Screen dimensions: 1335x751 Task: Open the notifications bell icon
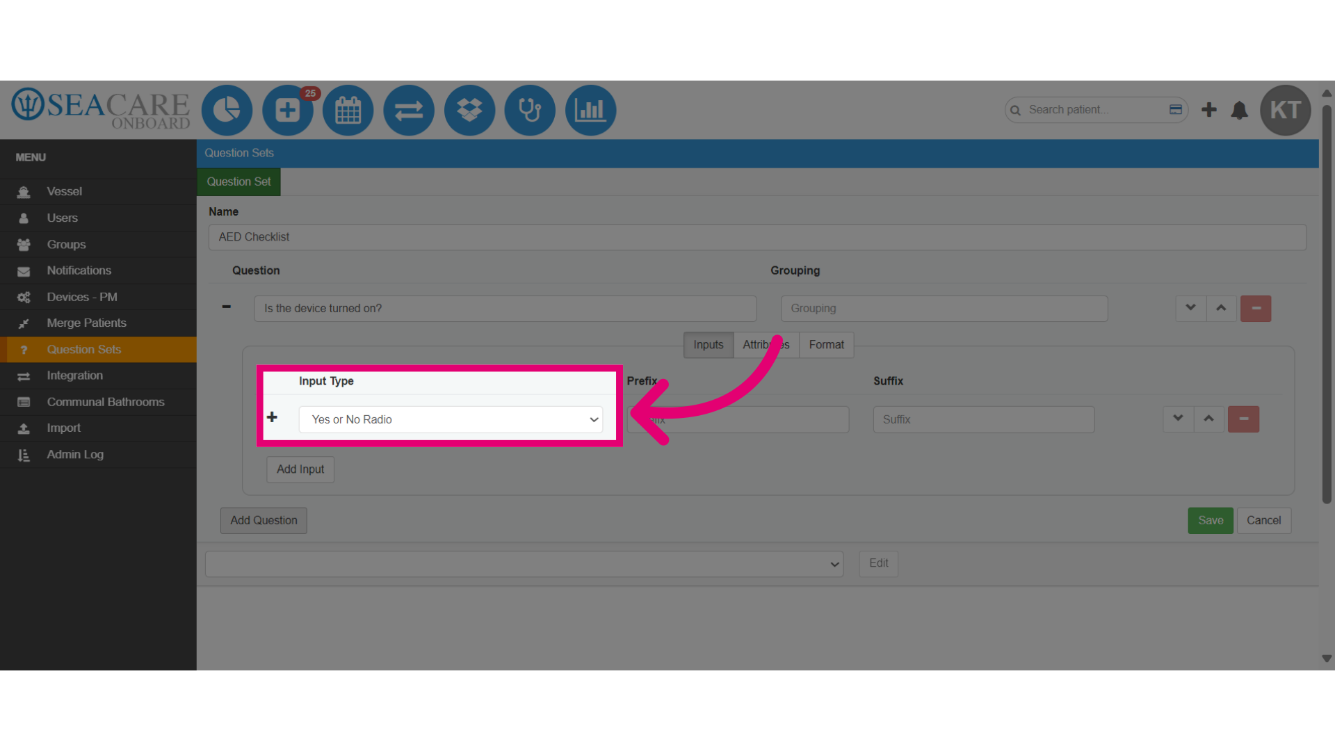(x=1239, y=110)
